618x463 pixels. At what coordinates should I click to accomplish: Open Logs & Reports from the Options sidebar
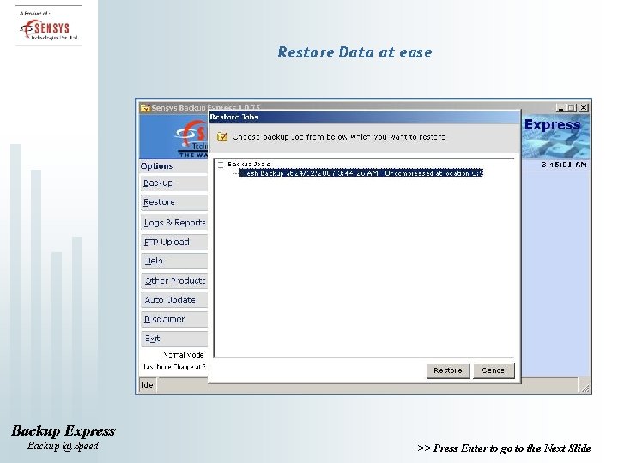click(x=174, y=222)
